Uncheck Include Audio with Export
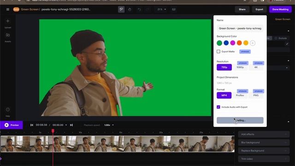This screenshot has width=295, height=166. point(218,107)
